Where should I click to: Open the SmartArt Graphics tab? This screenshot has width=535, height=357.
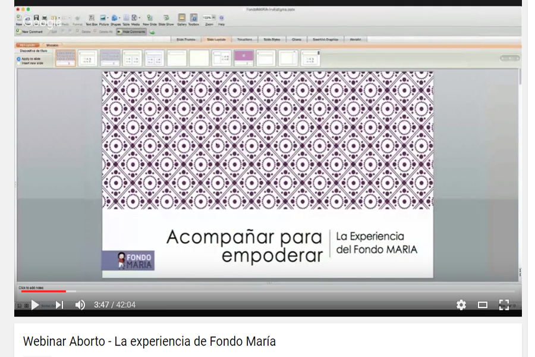pos(325,39)
